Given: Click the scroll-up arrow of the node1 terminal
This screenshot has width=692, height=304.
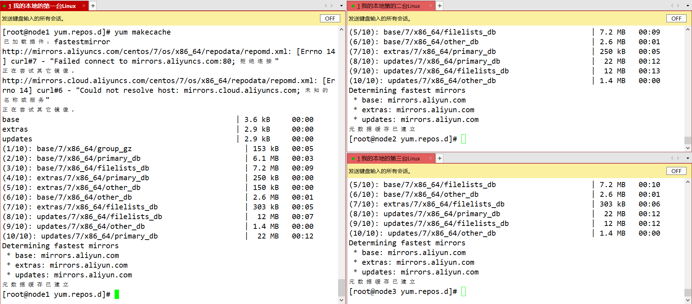Looking at the screenshot, I should click(x=342, y=30).
